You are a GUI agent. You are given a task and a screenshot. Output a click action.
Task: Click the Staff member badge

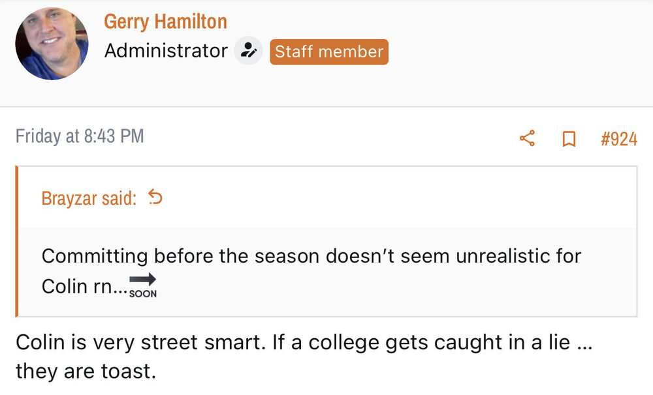pyautogui.click(x=328, y=52)
